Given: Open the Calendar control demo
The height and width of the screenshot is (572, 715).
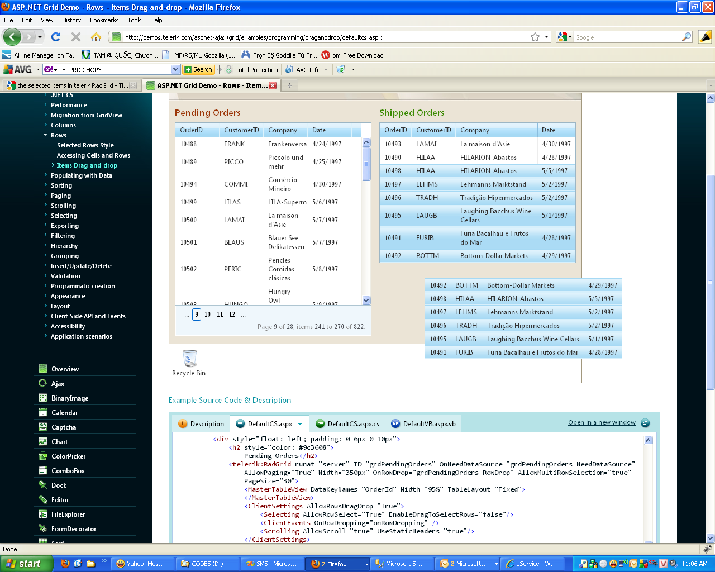Looking at the screenshot, I should [64, 413].
